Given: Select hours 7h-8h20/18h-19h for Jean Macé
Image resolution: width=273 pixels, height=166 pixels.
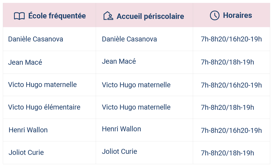Looking at the screenshot, I should 228,62.
